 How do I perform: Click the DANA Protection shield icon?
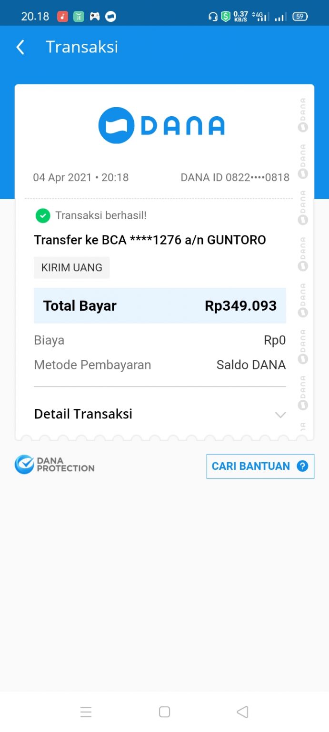[x=24, y=465]
